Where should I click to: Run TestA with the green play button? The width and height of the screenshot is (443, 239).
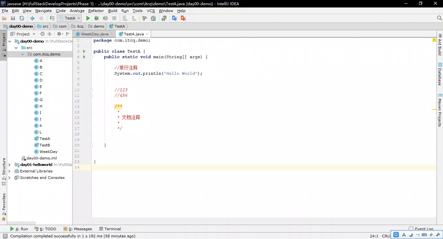point(88,19)
